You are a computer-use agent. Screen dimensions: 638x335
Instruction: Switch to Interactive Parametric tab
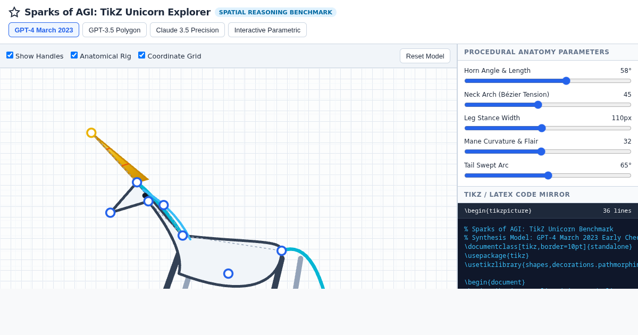(267, 30)
